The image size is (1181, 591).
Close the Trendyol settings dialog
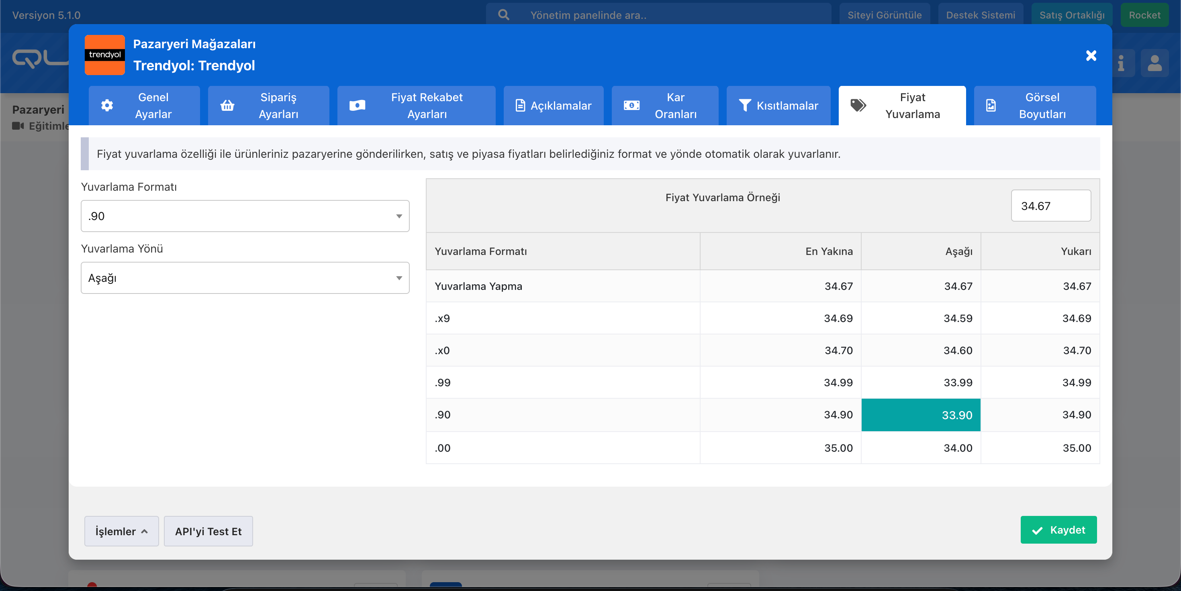click(1091, 55)
